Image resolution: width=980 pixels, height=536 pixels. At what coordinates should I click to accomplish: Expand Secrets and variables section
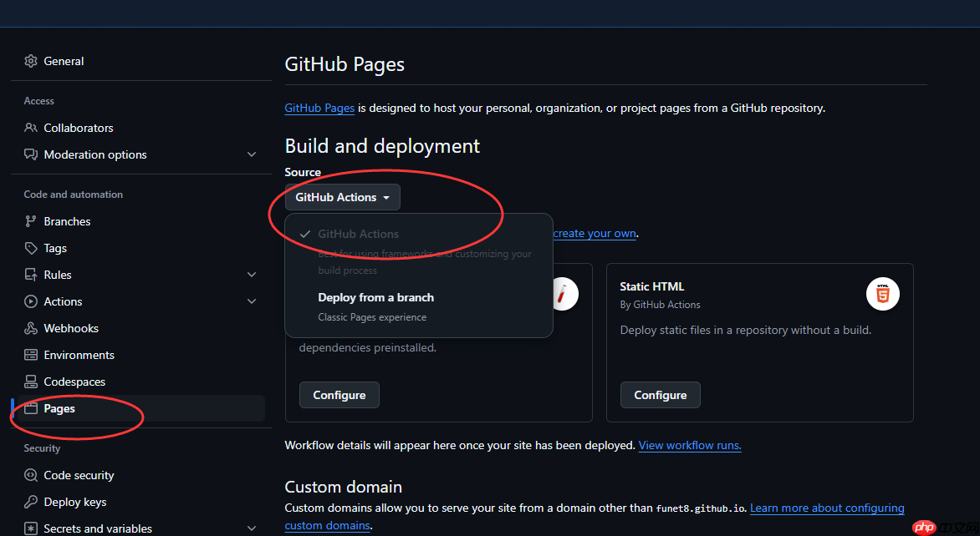pyautogui.click(x=252, y=528)
